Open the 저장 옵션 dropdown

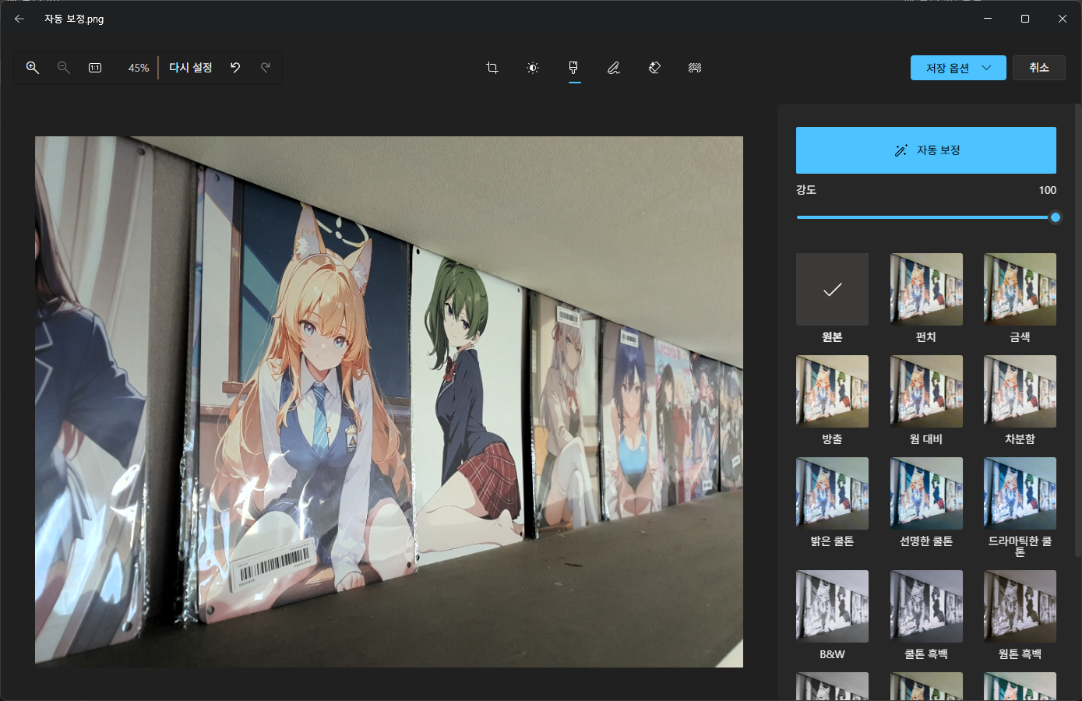pos(958,68)
